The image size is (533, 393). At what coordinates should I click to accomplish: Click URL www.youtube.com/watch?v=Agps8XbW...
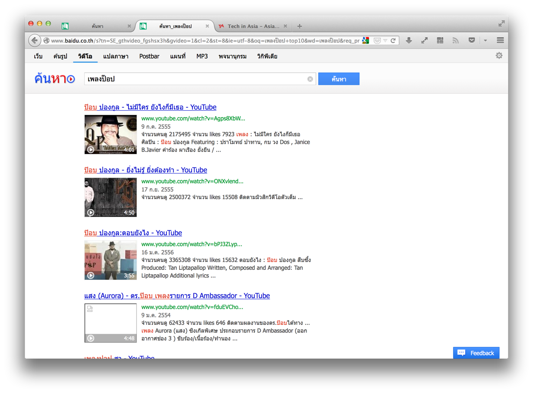coord(193,118)
